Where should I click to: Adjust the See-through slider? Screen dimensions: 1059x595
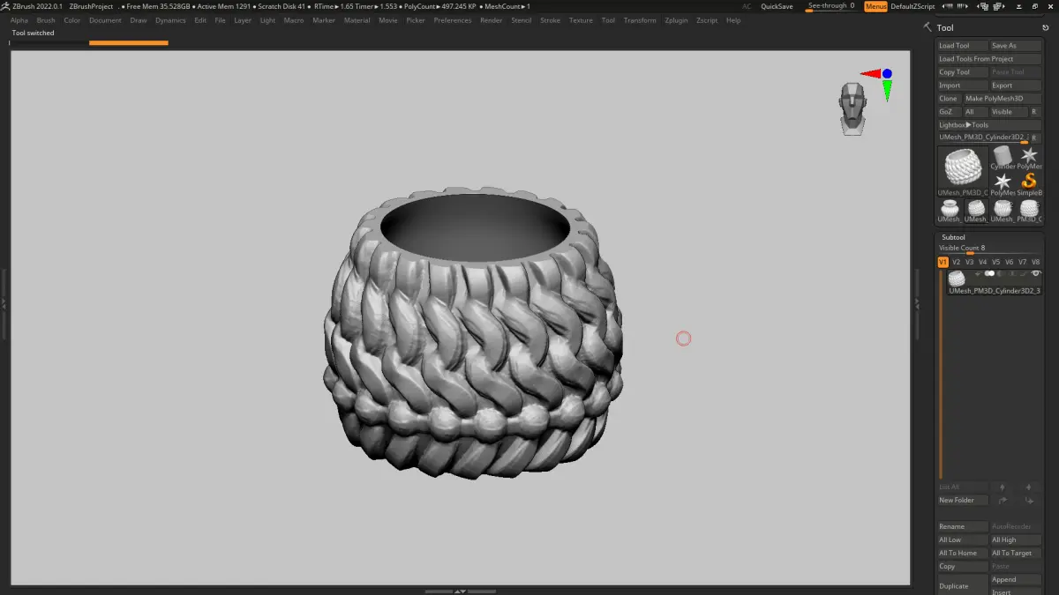pyautogui.click(x=831, y=6)
